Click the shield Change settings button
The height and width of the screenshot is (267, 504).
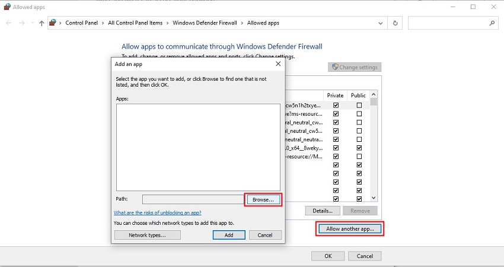pyautogui.click(x=355, y=67)
